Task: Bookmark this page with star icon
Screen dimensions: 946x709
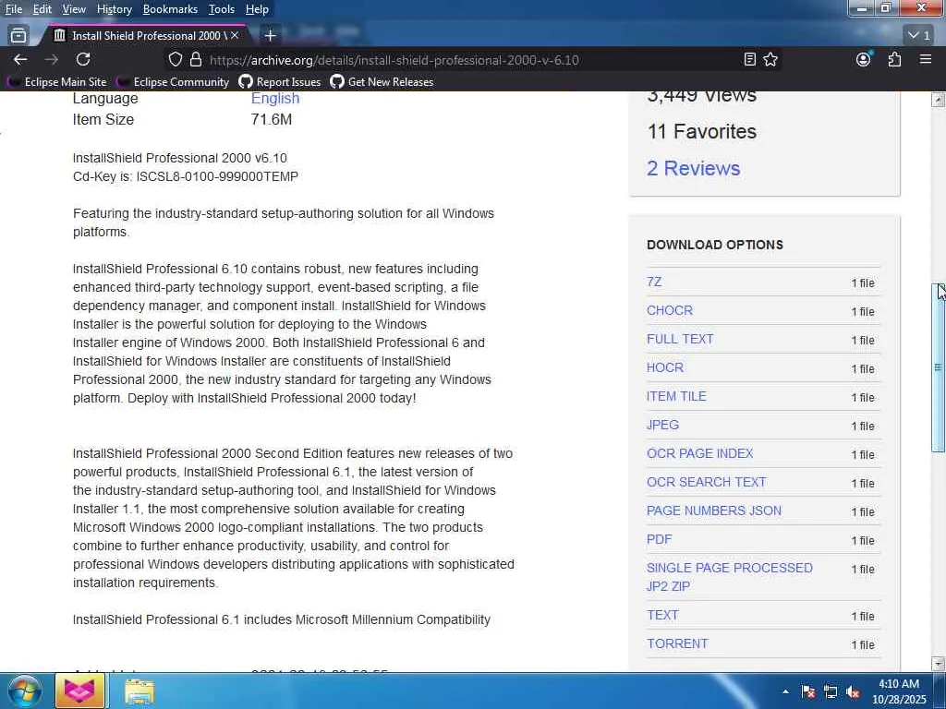Action: pyautogui.click(x=770, y=60)
